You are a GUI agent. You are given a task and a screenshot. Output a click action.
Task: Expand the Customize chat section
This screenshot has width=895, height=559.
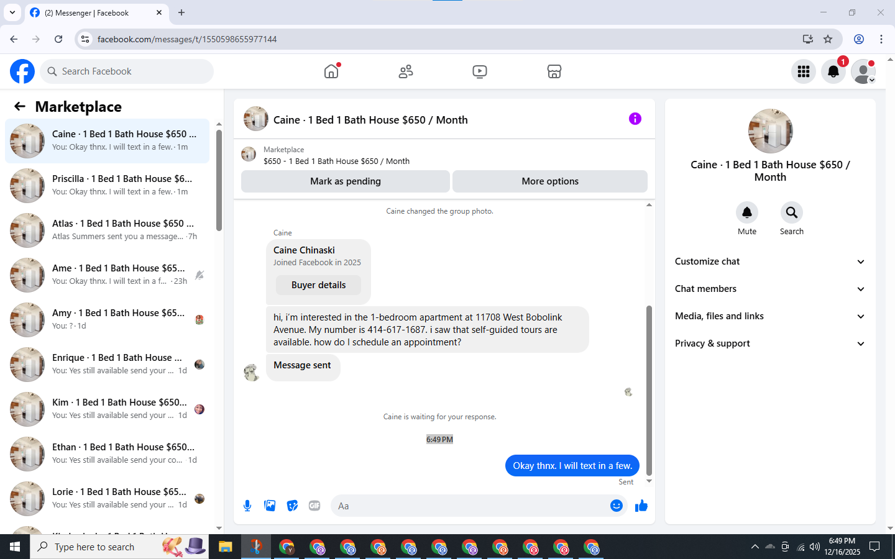click(x=770, y=261)
